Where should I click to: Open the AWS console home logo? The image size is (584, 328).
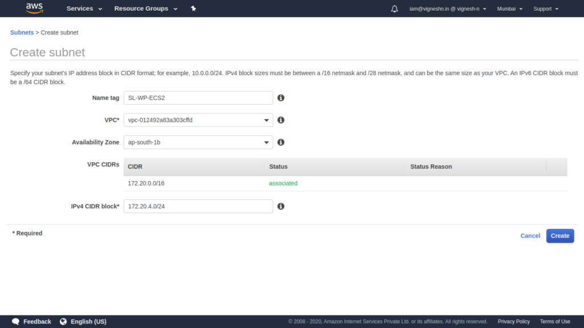click(x=34, y=8)
